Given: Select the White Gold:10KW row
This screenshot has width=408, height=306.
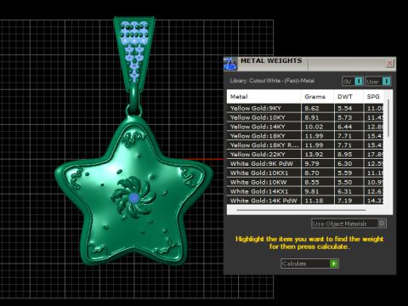Looking at the screenshot, I should 305,182.
